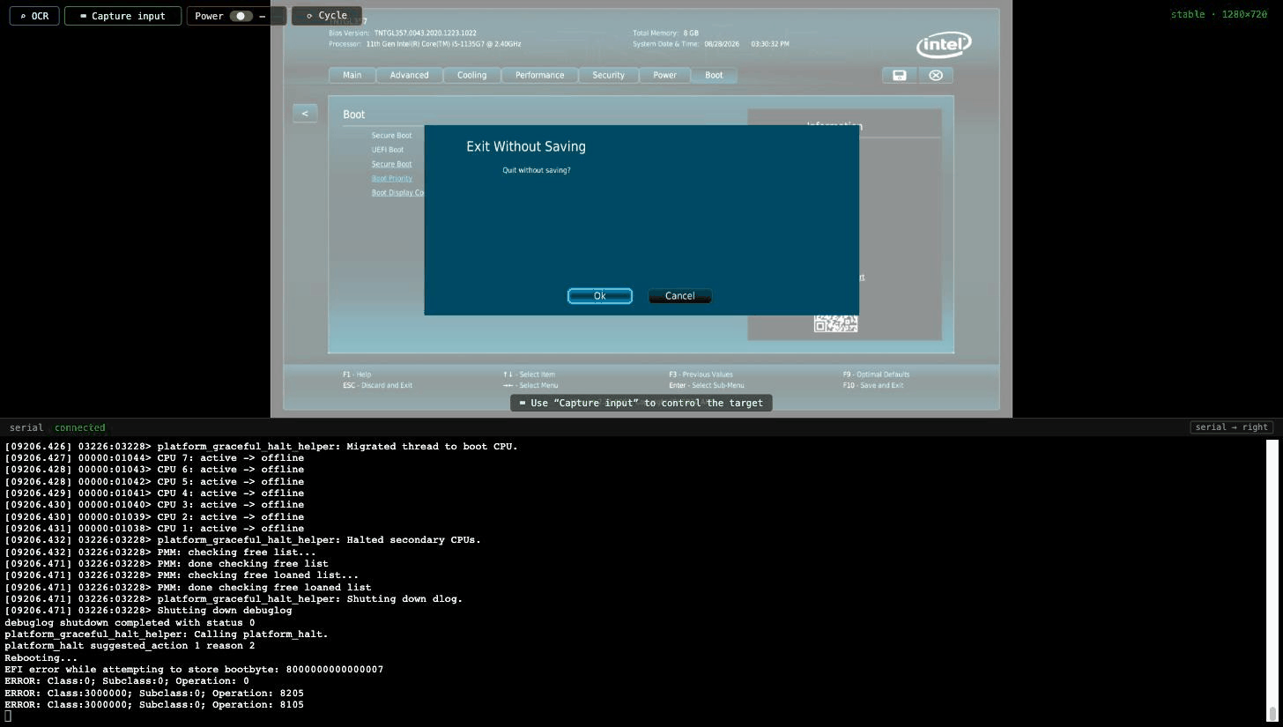Image resolution: width=1283 pixels, height=727 pixels.
Task: Click the Intel logo
Action: click(944, 44)
